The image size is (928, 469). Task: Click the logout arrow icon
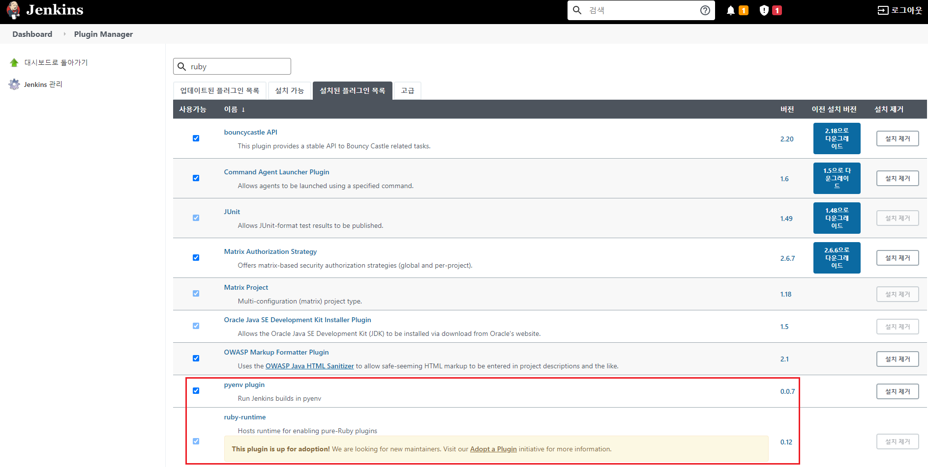883,10
